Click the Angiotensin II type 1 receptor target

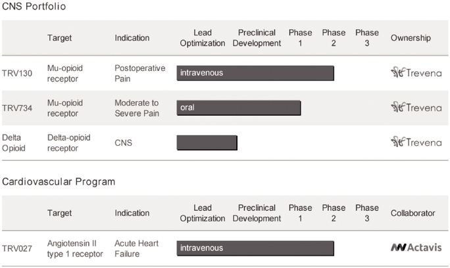pyautogui.click(x=75, y=248)
